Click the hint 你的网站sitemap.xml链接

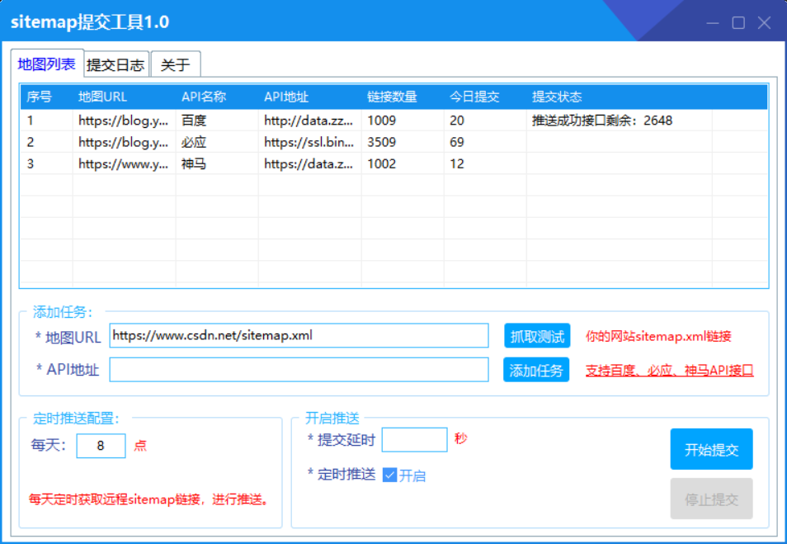(x=658, y=336)
